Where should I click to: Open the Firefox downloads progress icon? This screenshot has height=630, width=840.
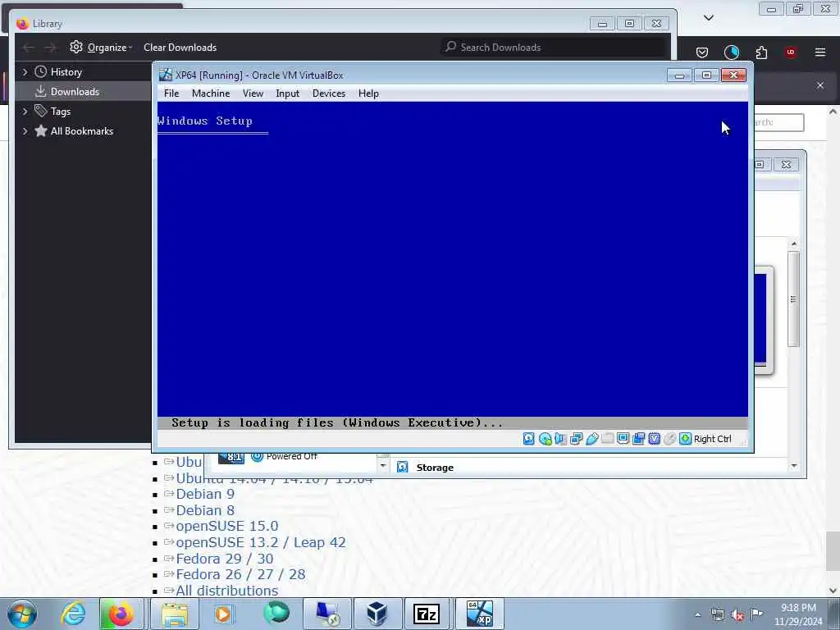(x=731, y=52)
